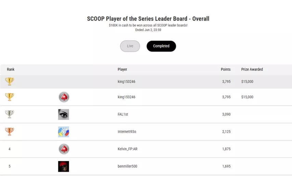Click Kelvin_FP:AR's red spade avatar
Screen dimensions: 292x176
64,149
